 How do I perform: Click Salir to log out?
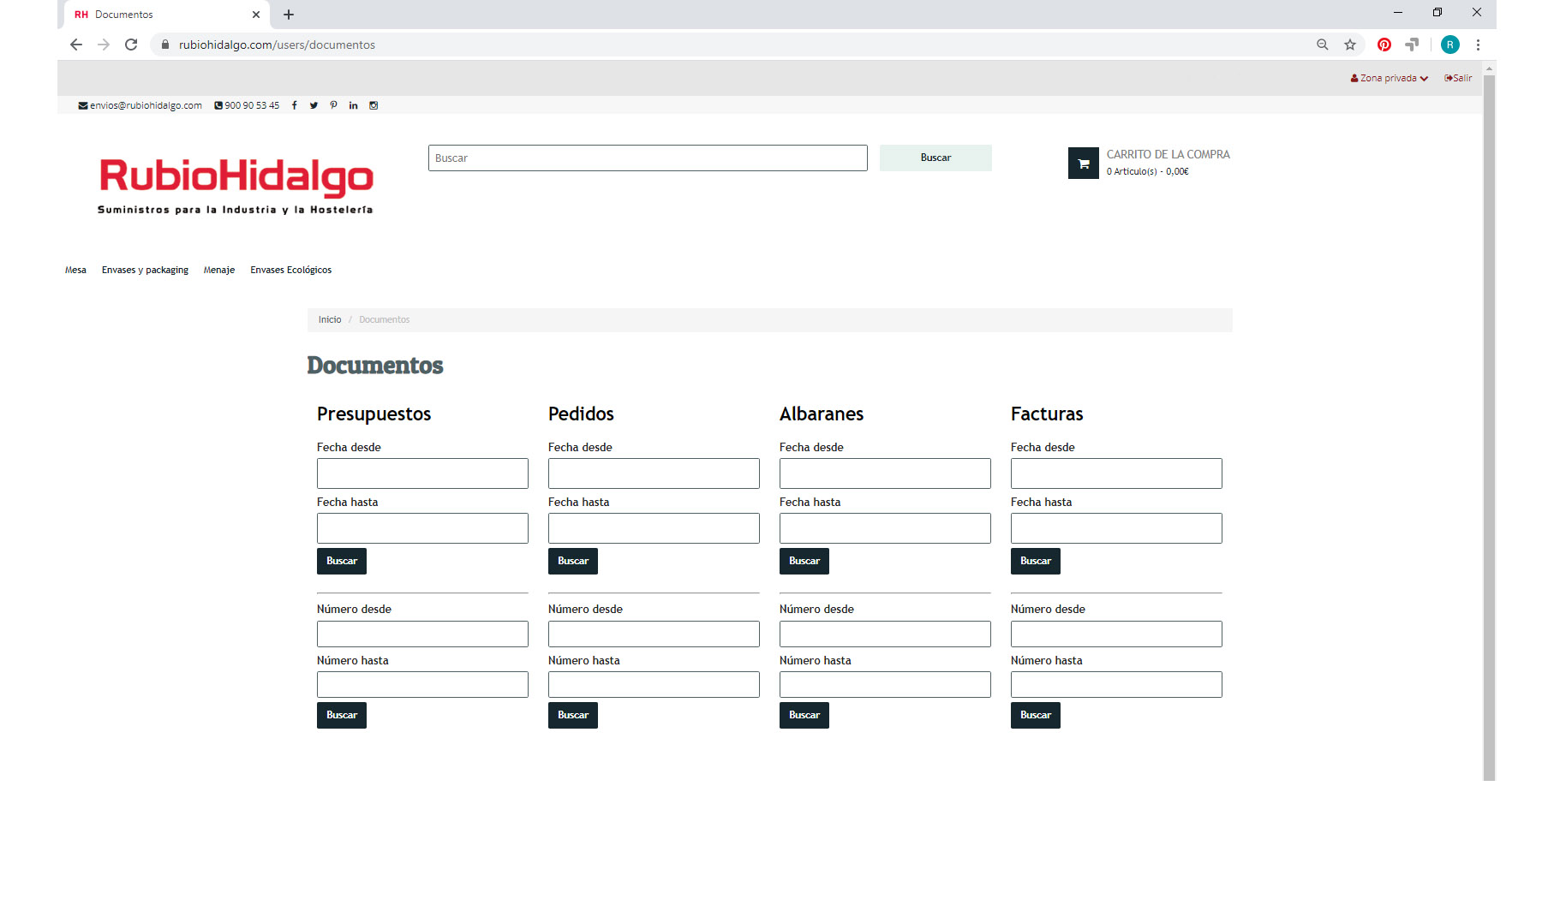[x=1458, y=78]
